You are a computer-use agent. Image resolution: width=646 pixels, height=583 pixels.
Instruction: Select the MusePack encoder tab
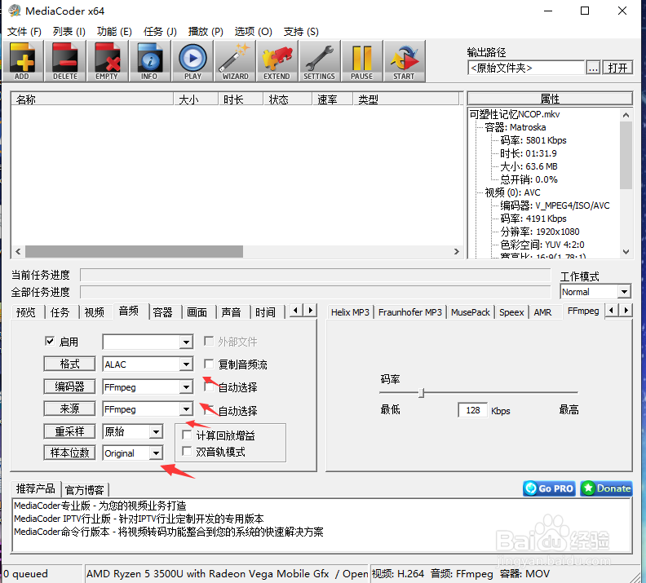(470, 312)
